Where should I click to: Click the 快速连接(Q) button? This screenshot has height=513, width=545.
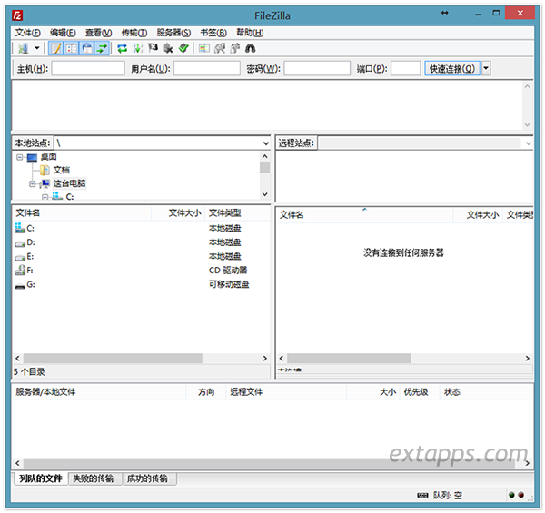pyautogui.click(x=452, y=68)
